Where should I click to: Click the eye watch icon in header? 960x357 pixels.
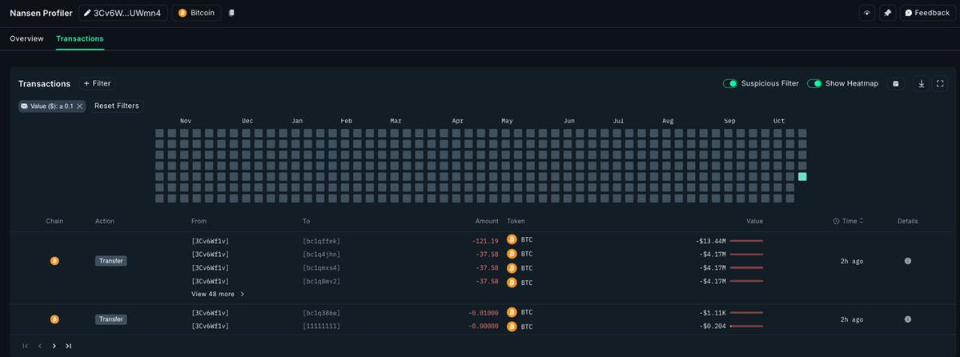pos(866,13)
